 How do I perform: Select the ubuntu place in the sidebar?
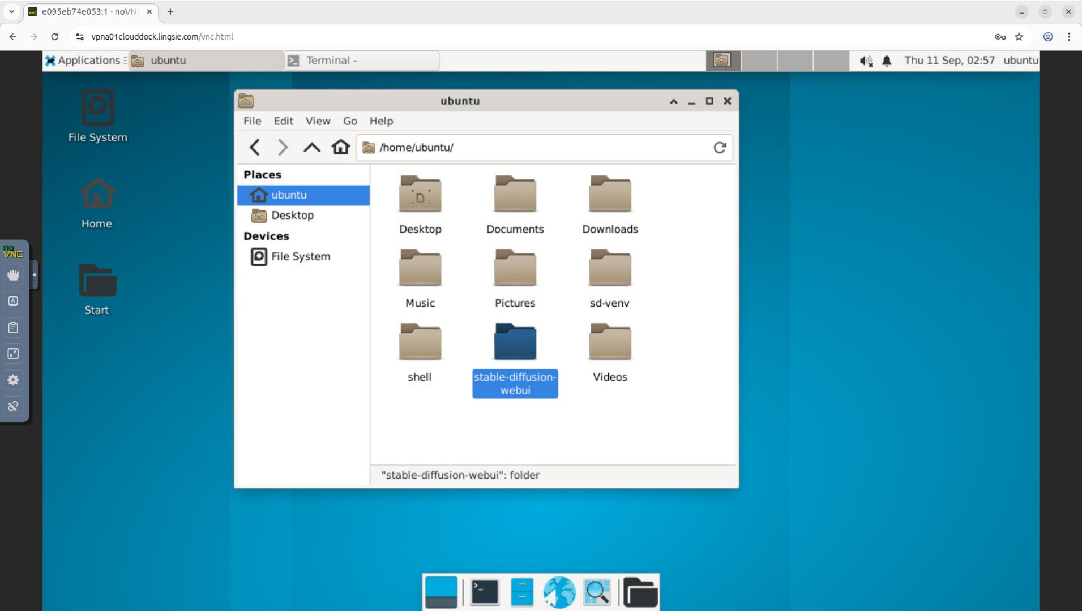tap(289, 195)
